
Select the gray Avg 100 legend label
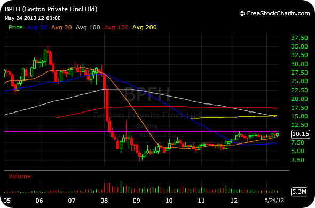click(88, 27)
